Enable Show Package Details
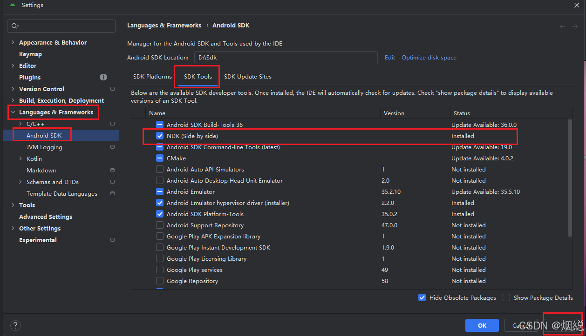 tap(506, 297)
